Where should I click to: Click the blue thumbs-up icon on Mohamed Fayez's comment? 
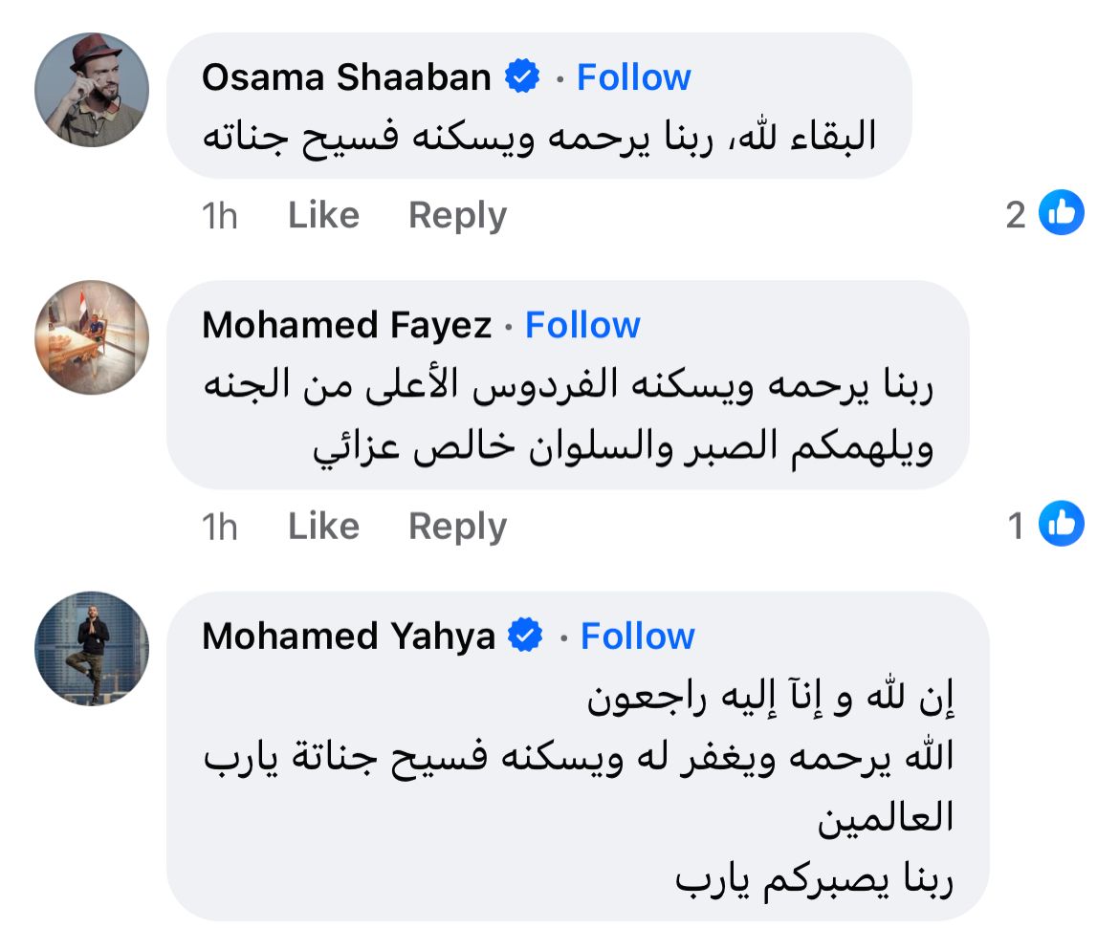pos(1061,524)
